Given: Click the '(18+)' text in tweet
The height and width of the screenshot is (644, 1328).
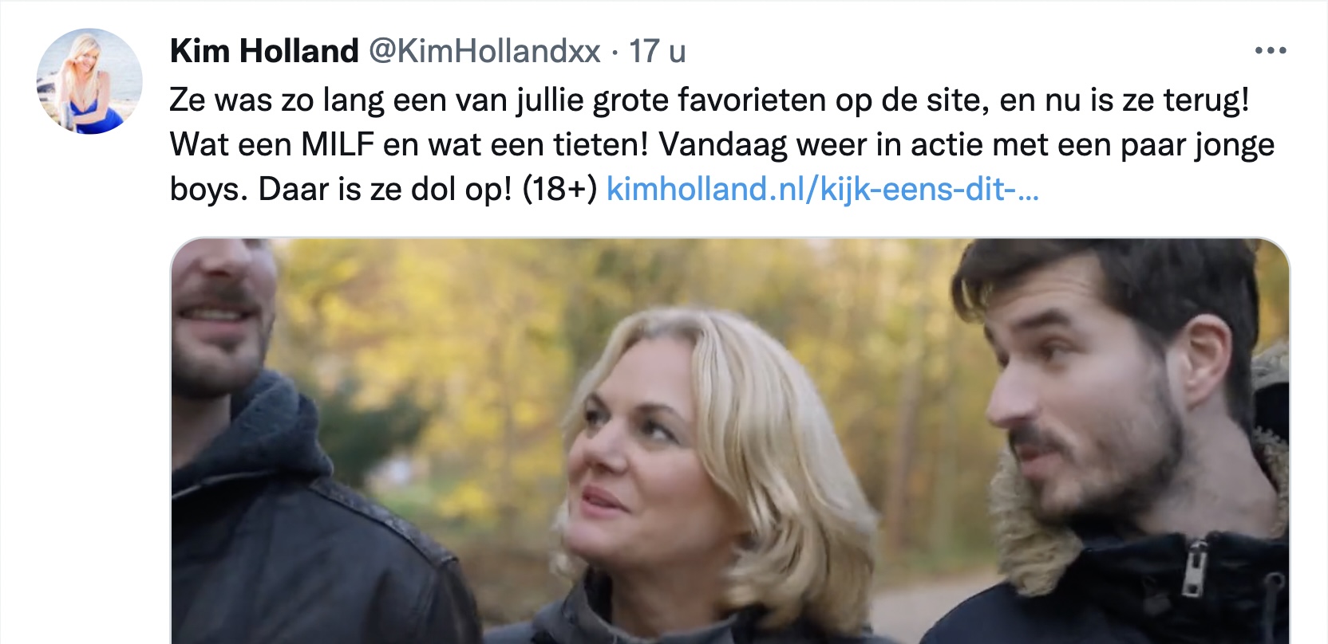Looking at the screenshot, I should tap(559, 189).
